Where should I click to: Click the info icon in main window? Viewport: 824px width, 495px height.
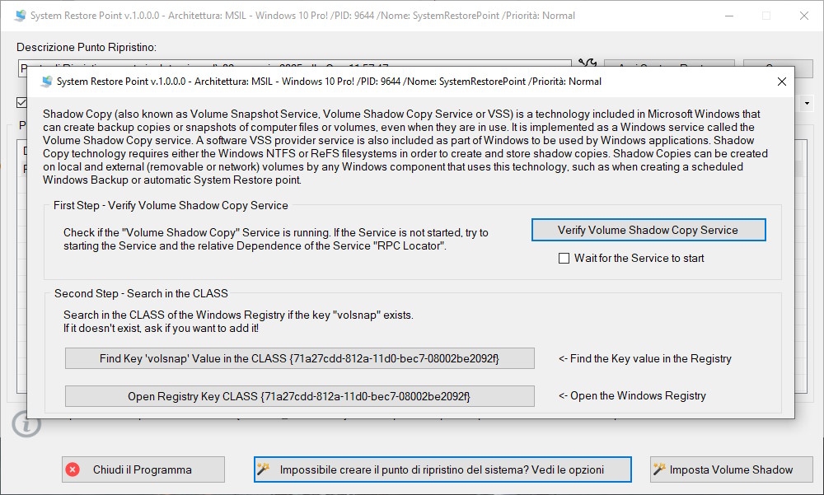(x=26, y=423)
